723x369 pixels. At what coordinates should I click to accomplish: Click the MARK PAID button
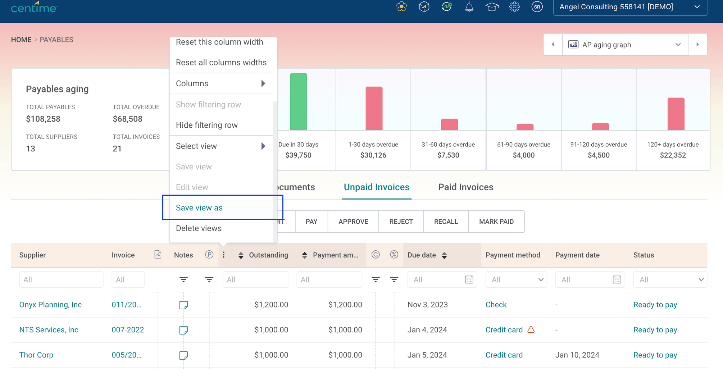[x=496, y=222]
